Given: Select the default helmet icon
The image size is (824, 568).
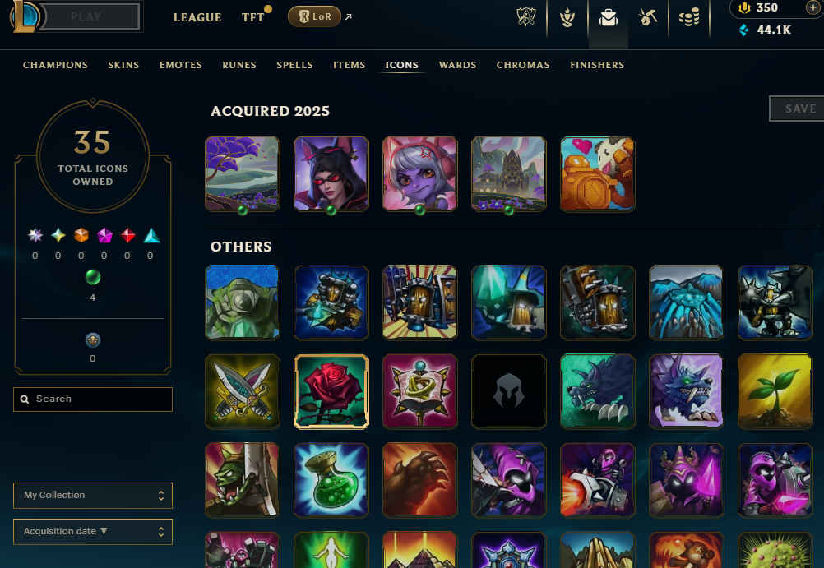Looking at the screenshot, I should (509, 391).
